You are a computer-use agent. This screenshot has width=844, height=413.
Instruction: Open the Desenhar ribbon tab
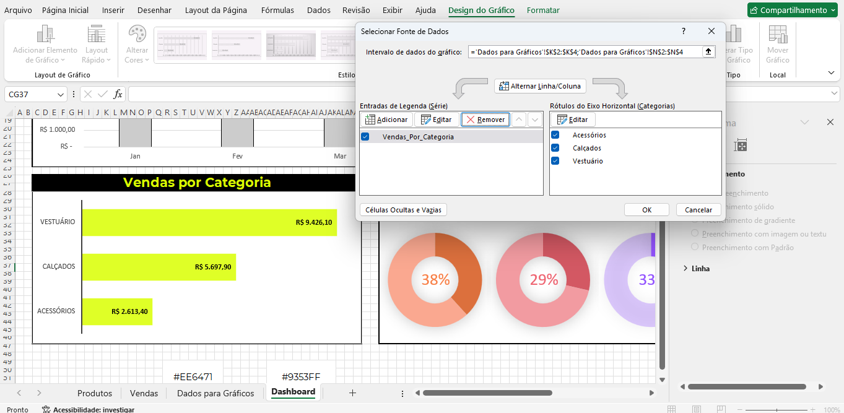[x=155, y=10]
